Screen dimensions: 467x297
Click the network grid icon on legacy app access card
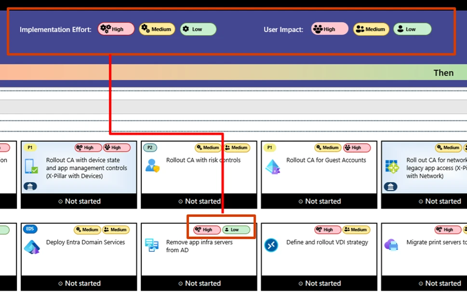[392, 167]
